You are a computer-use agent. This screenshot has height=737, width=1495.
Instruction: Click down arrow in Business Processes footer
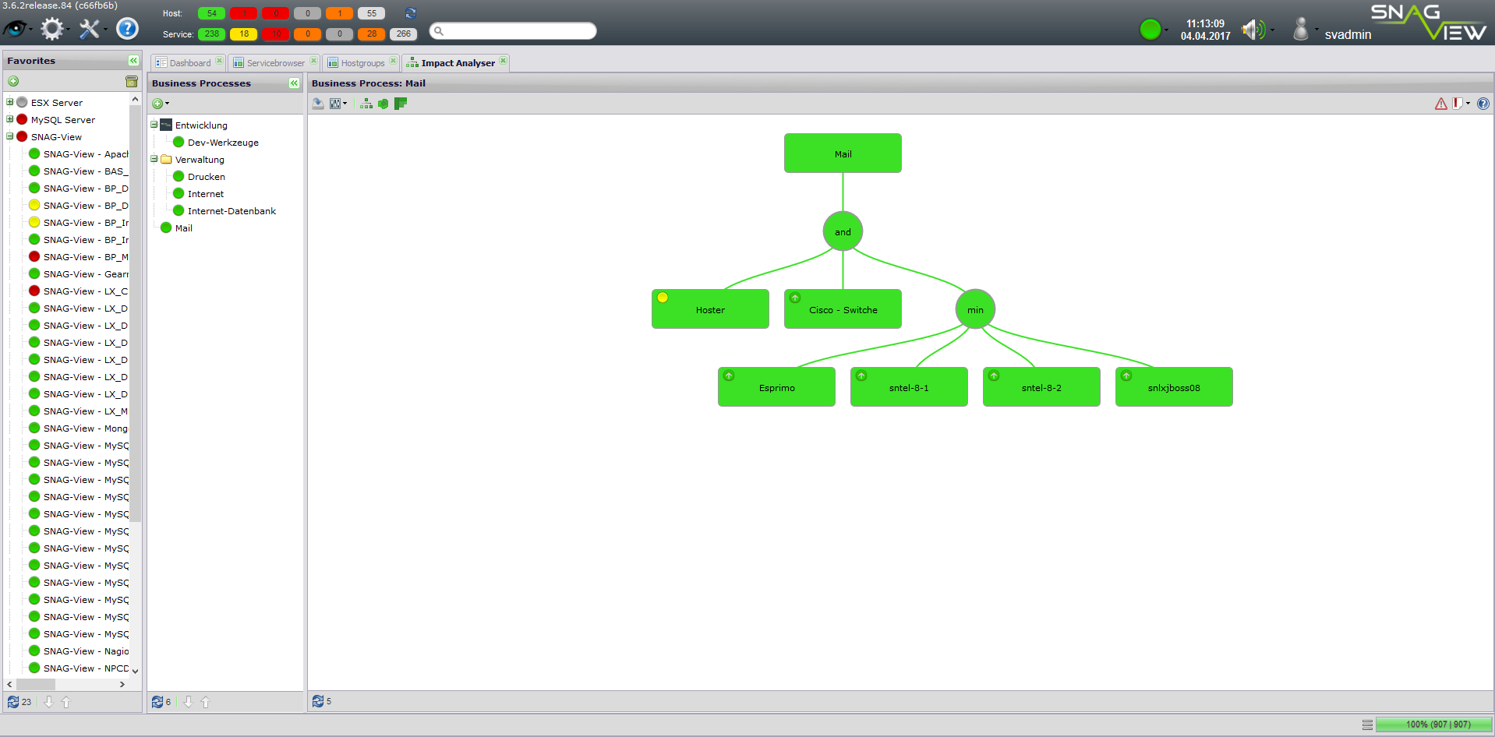tap(188, 702)
